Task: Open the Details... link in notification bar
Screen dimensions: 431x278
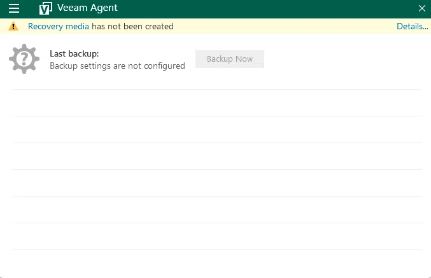Action: (x=413, y=26)
